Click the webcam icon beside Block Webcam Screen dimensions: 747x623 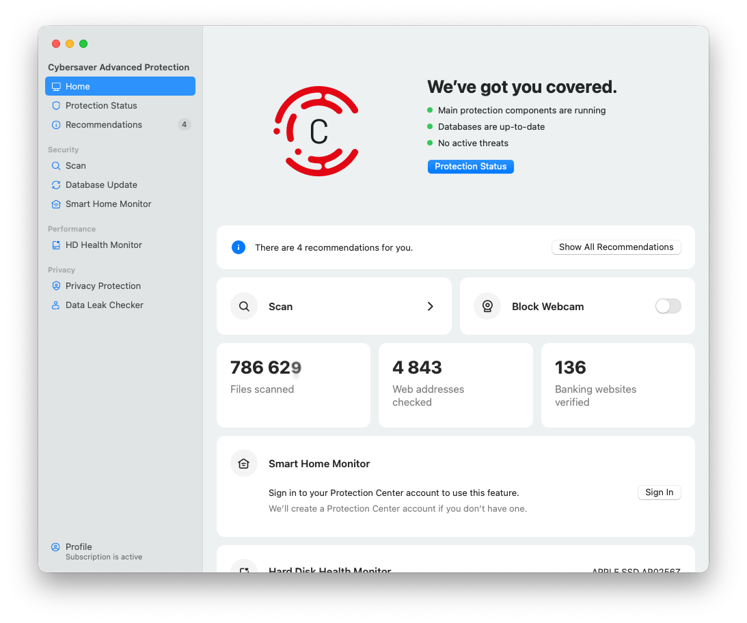[x=487, y=307]
